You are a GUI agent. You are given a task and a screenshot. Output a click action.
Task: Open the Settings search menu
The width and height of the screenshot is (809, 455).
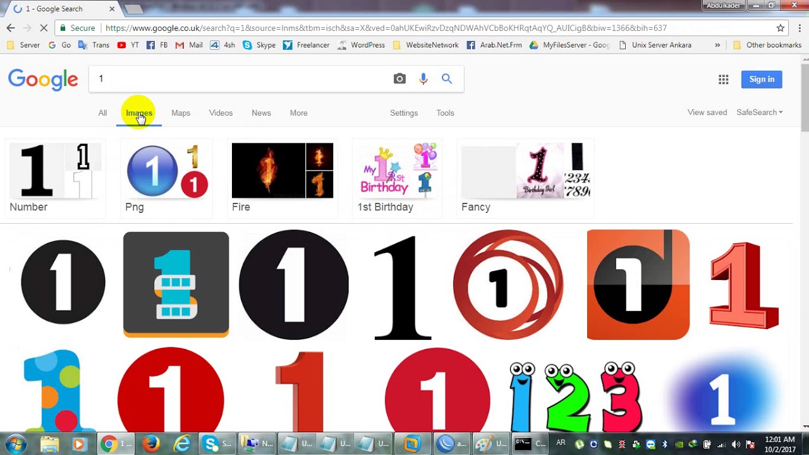(x=404, y=113)
